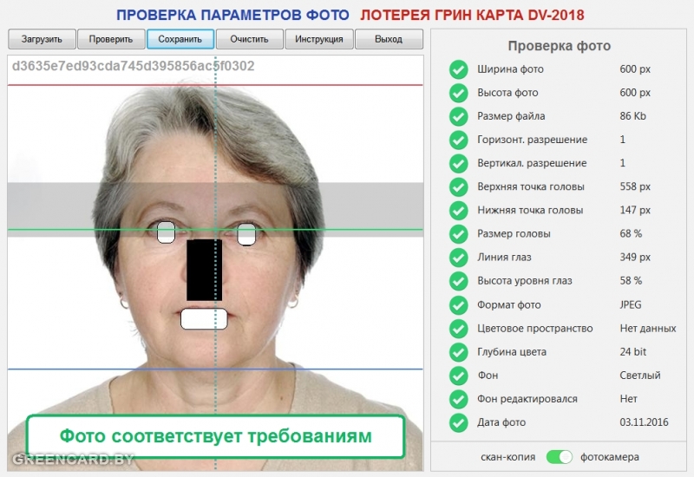Click the checkmark next to Размер файла

point(459,116)
